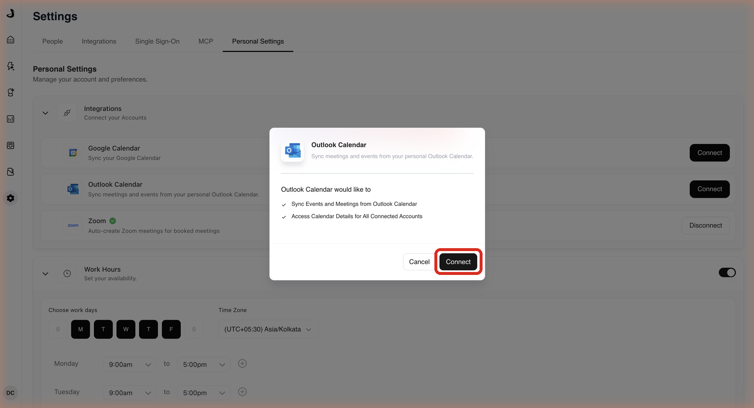Switch to the People tab
754x408 pixels.
(52, 41)
